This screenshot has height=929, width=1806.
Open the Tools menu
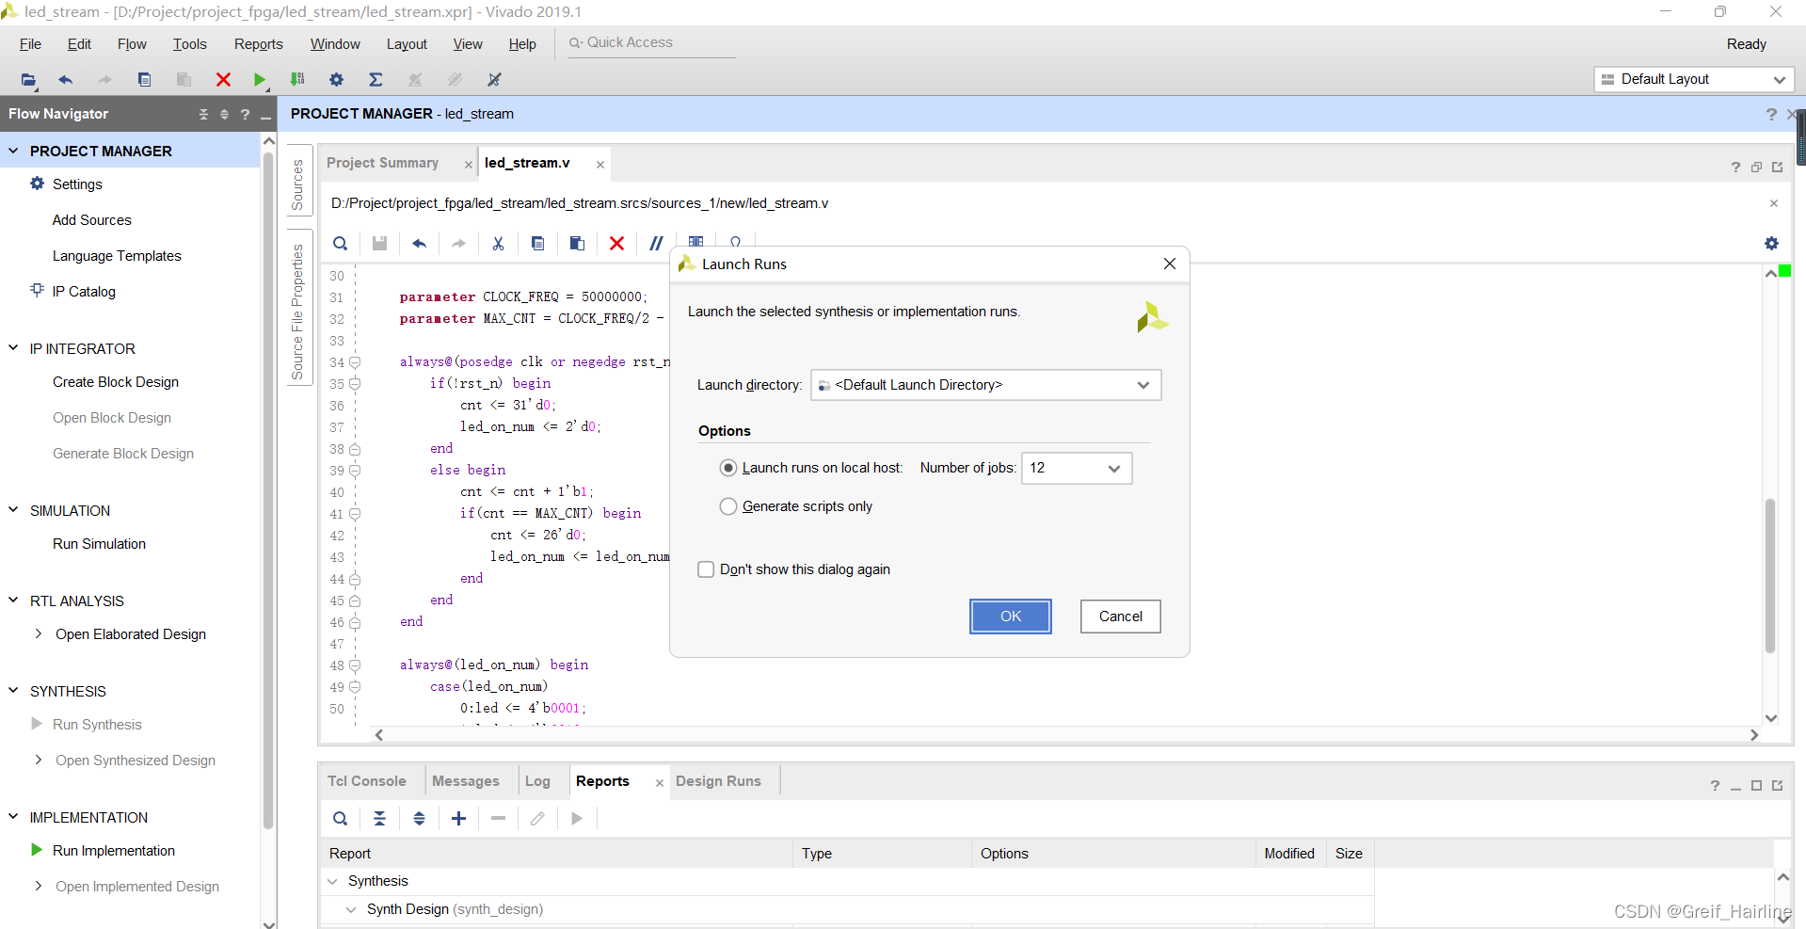coord(189,44)
